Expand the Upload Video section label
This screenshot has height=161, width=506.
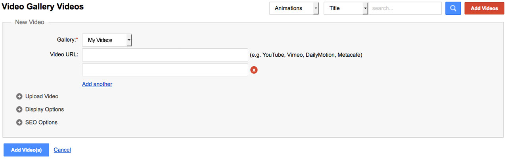42,96
